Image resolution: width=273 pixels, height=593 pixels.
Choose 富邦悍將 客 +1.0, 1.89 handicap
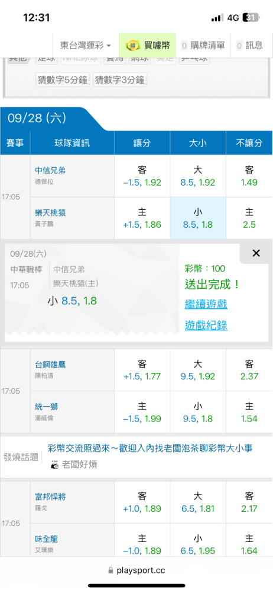(142, 502)
